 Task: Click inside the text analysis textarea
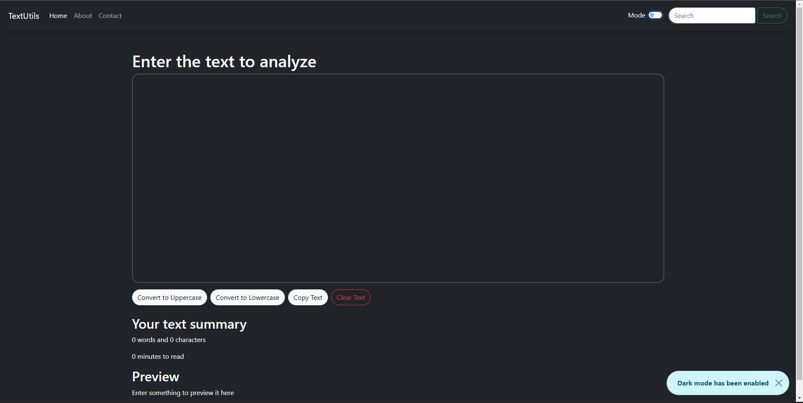[397, 178]
